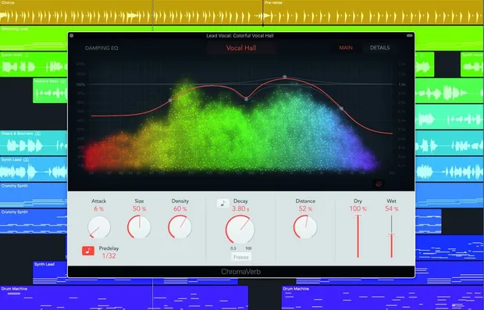Select the left Drum Machine region
Viewport: 484px width, 310px height.
click(x=123, y=298)
